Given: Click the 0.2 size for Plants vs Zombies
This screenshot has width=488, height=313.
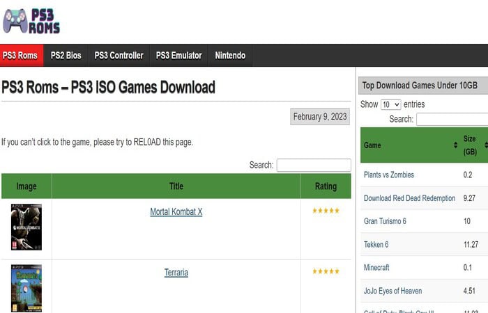Looking at the screenshot, I should pos(468,175).
